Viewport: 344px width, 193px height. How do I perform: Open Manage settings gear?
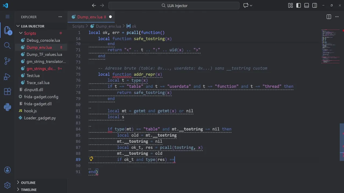pyautogui.click(x=7, y=185)
